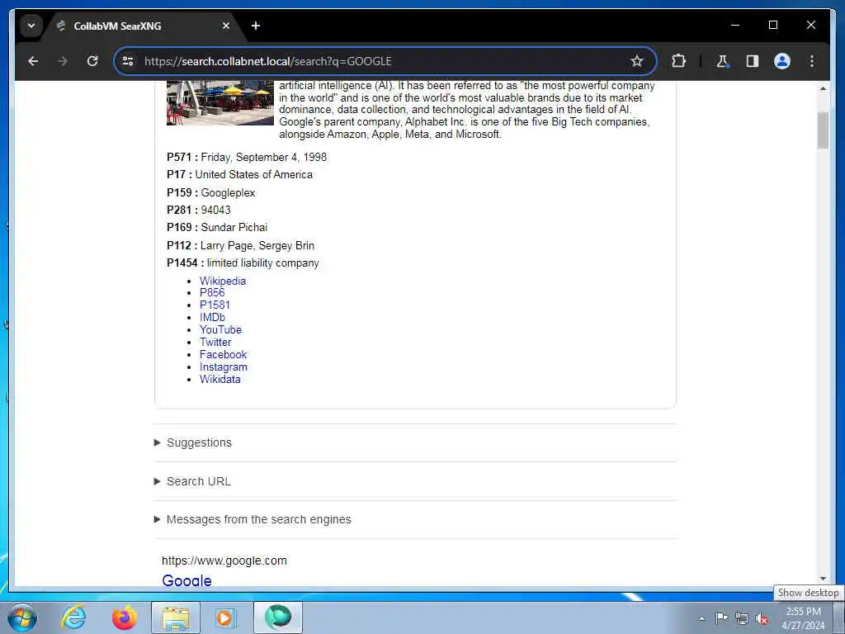The image size is (845, 634).
Task: Click the greyed-out forward navigation arrow
Action: coord(63,61)
